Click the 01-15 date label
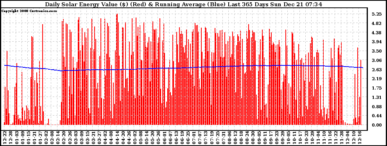The height and width of the screenshot is (146, 387). point(29,137)
